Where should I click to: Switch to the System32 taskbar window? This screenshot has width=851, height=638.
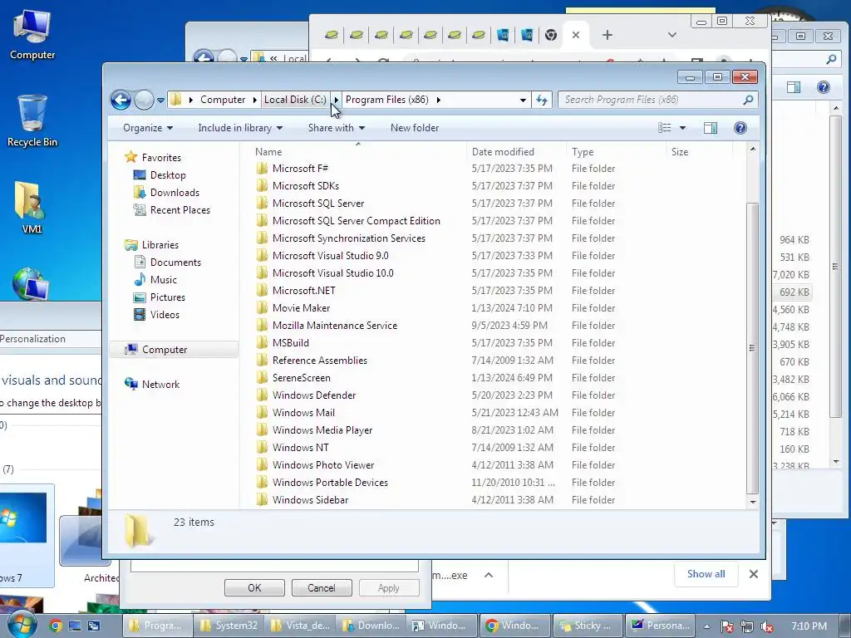pyautogui.click(x=229, y=626)
